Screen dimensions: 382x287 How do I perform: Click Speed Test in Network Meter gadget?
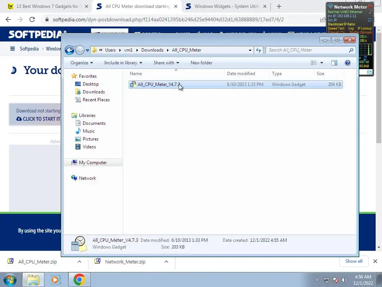point(336,28)
